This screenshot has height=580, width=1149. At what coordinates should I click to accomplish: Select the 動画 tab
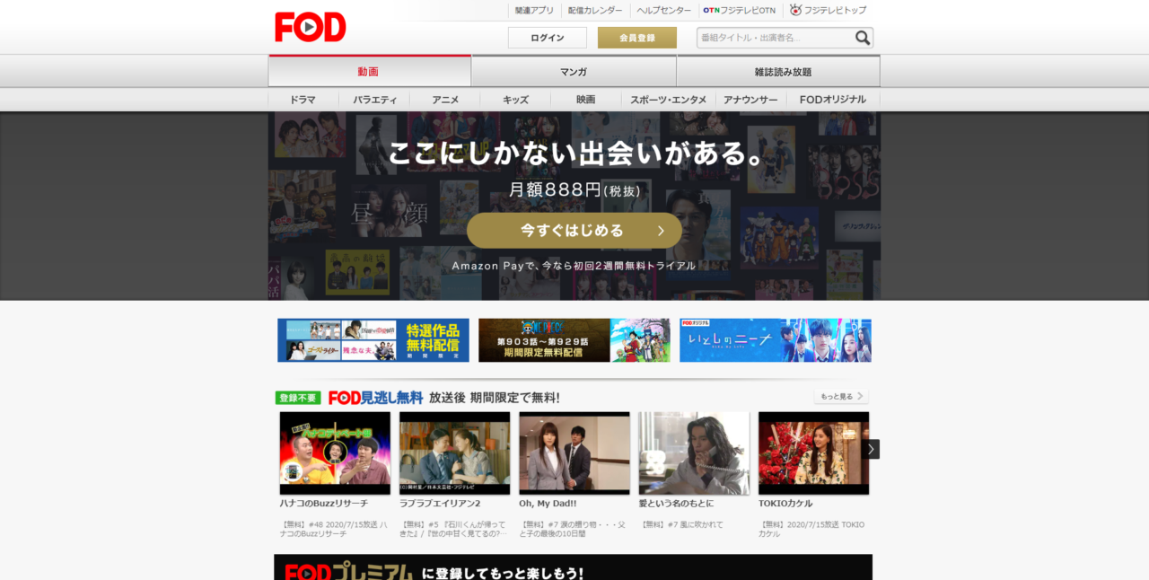point(369,71)
